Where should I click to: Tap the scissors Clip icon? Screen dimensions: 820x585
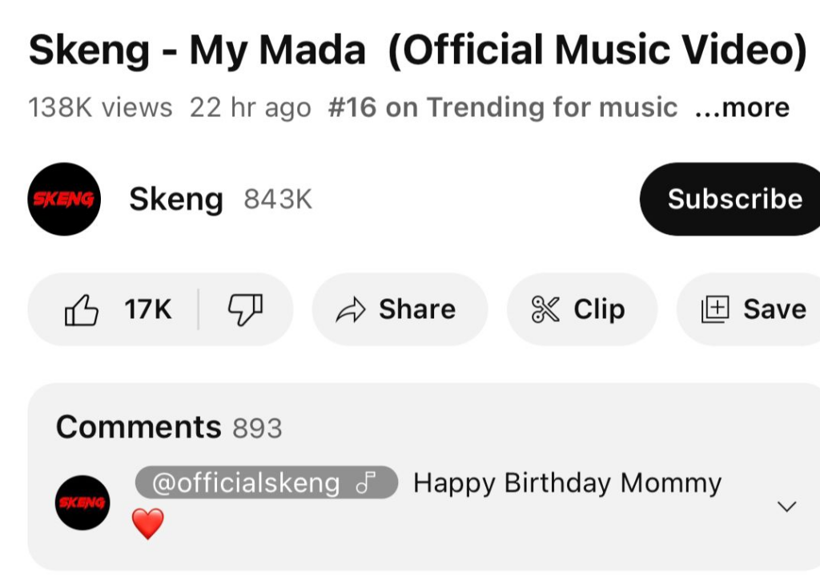[545, 309]
